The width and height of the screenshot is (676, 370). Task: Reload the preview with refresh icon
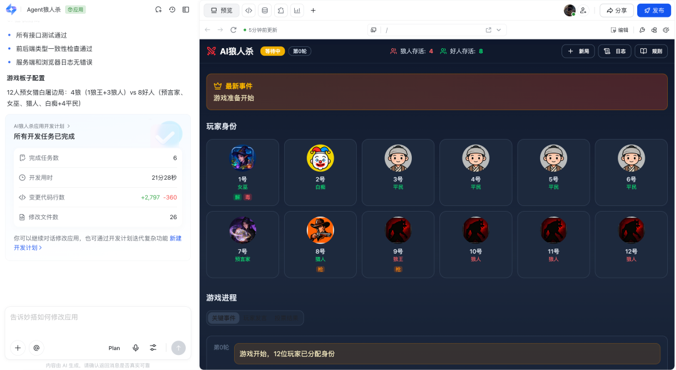233,30
